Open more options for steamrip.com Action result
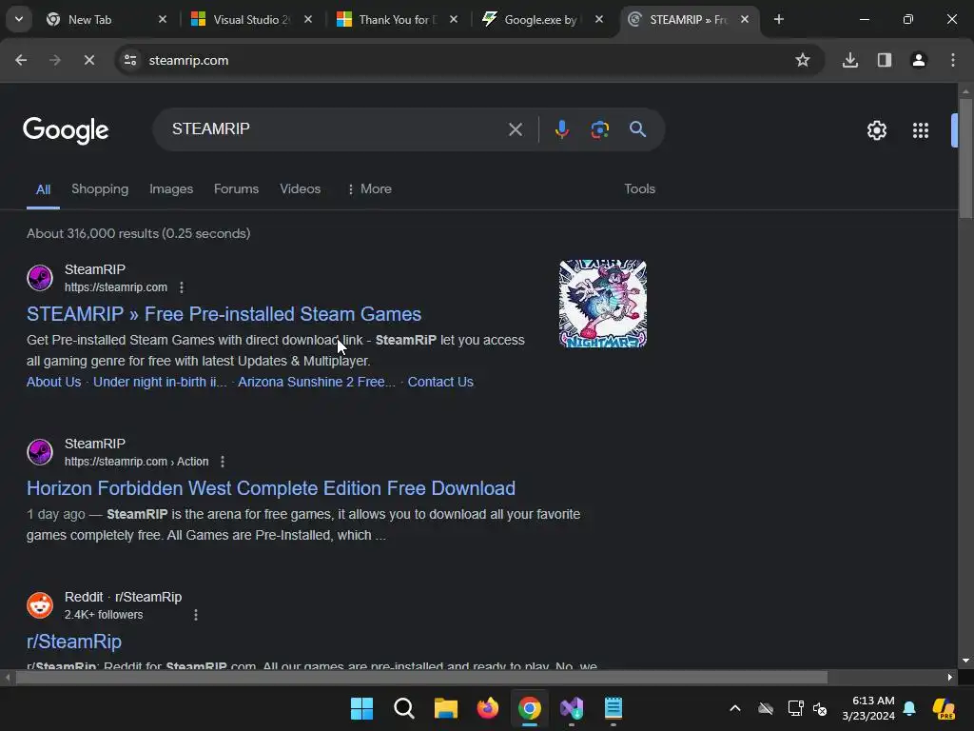The height and width of the screenshot is (731, 974). [223, 462]
